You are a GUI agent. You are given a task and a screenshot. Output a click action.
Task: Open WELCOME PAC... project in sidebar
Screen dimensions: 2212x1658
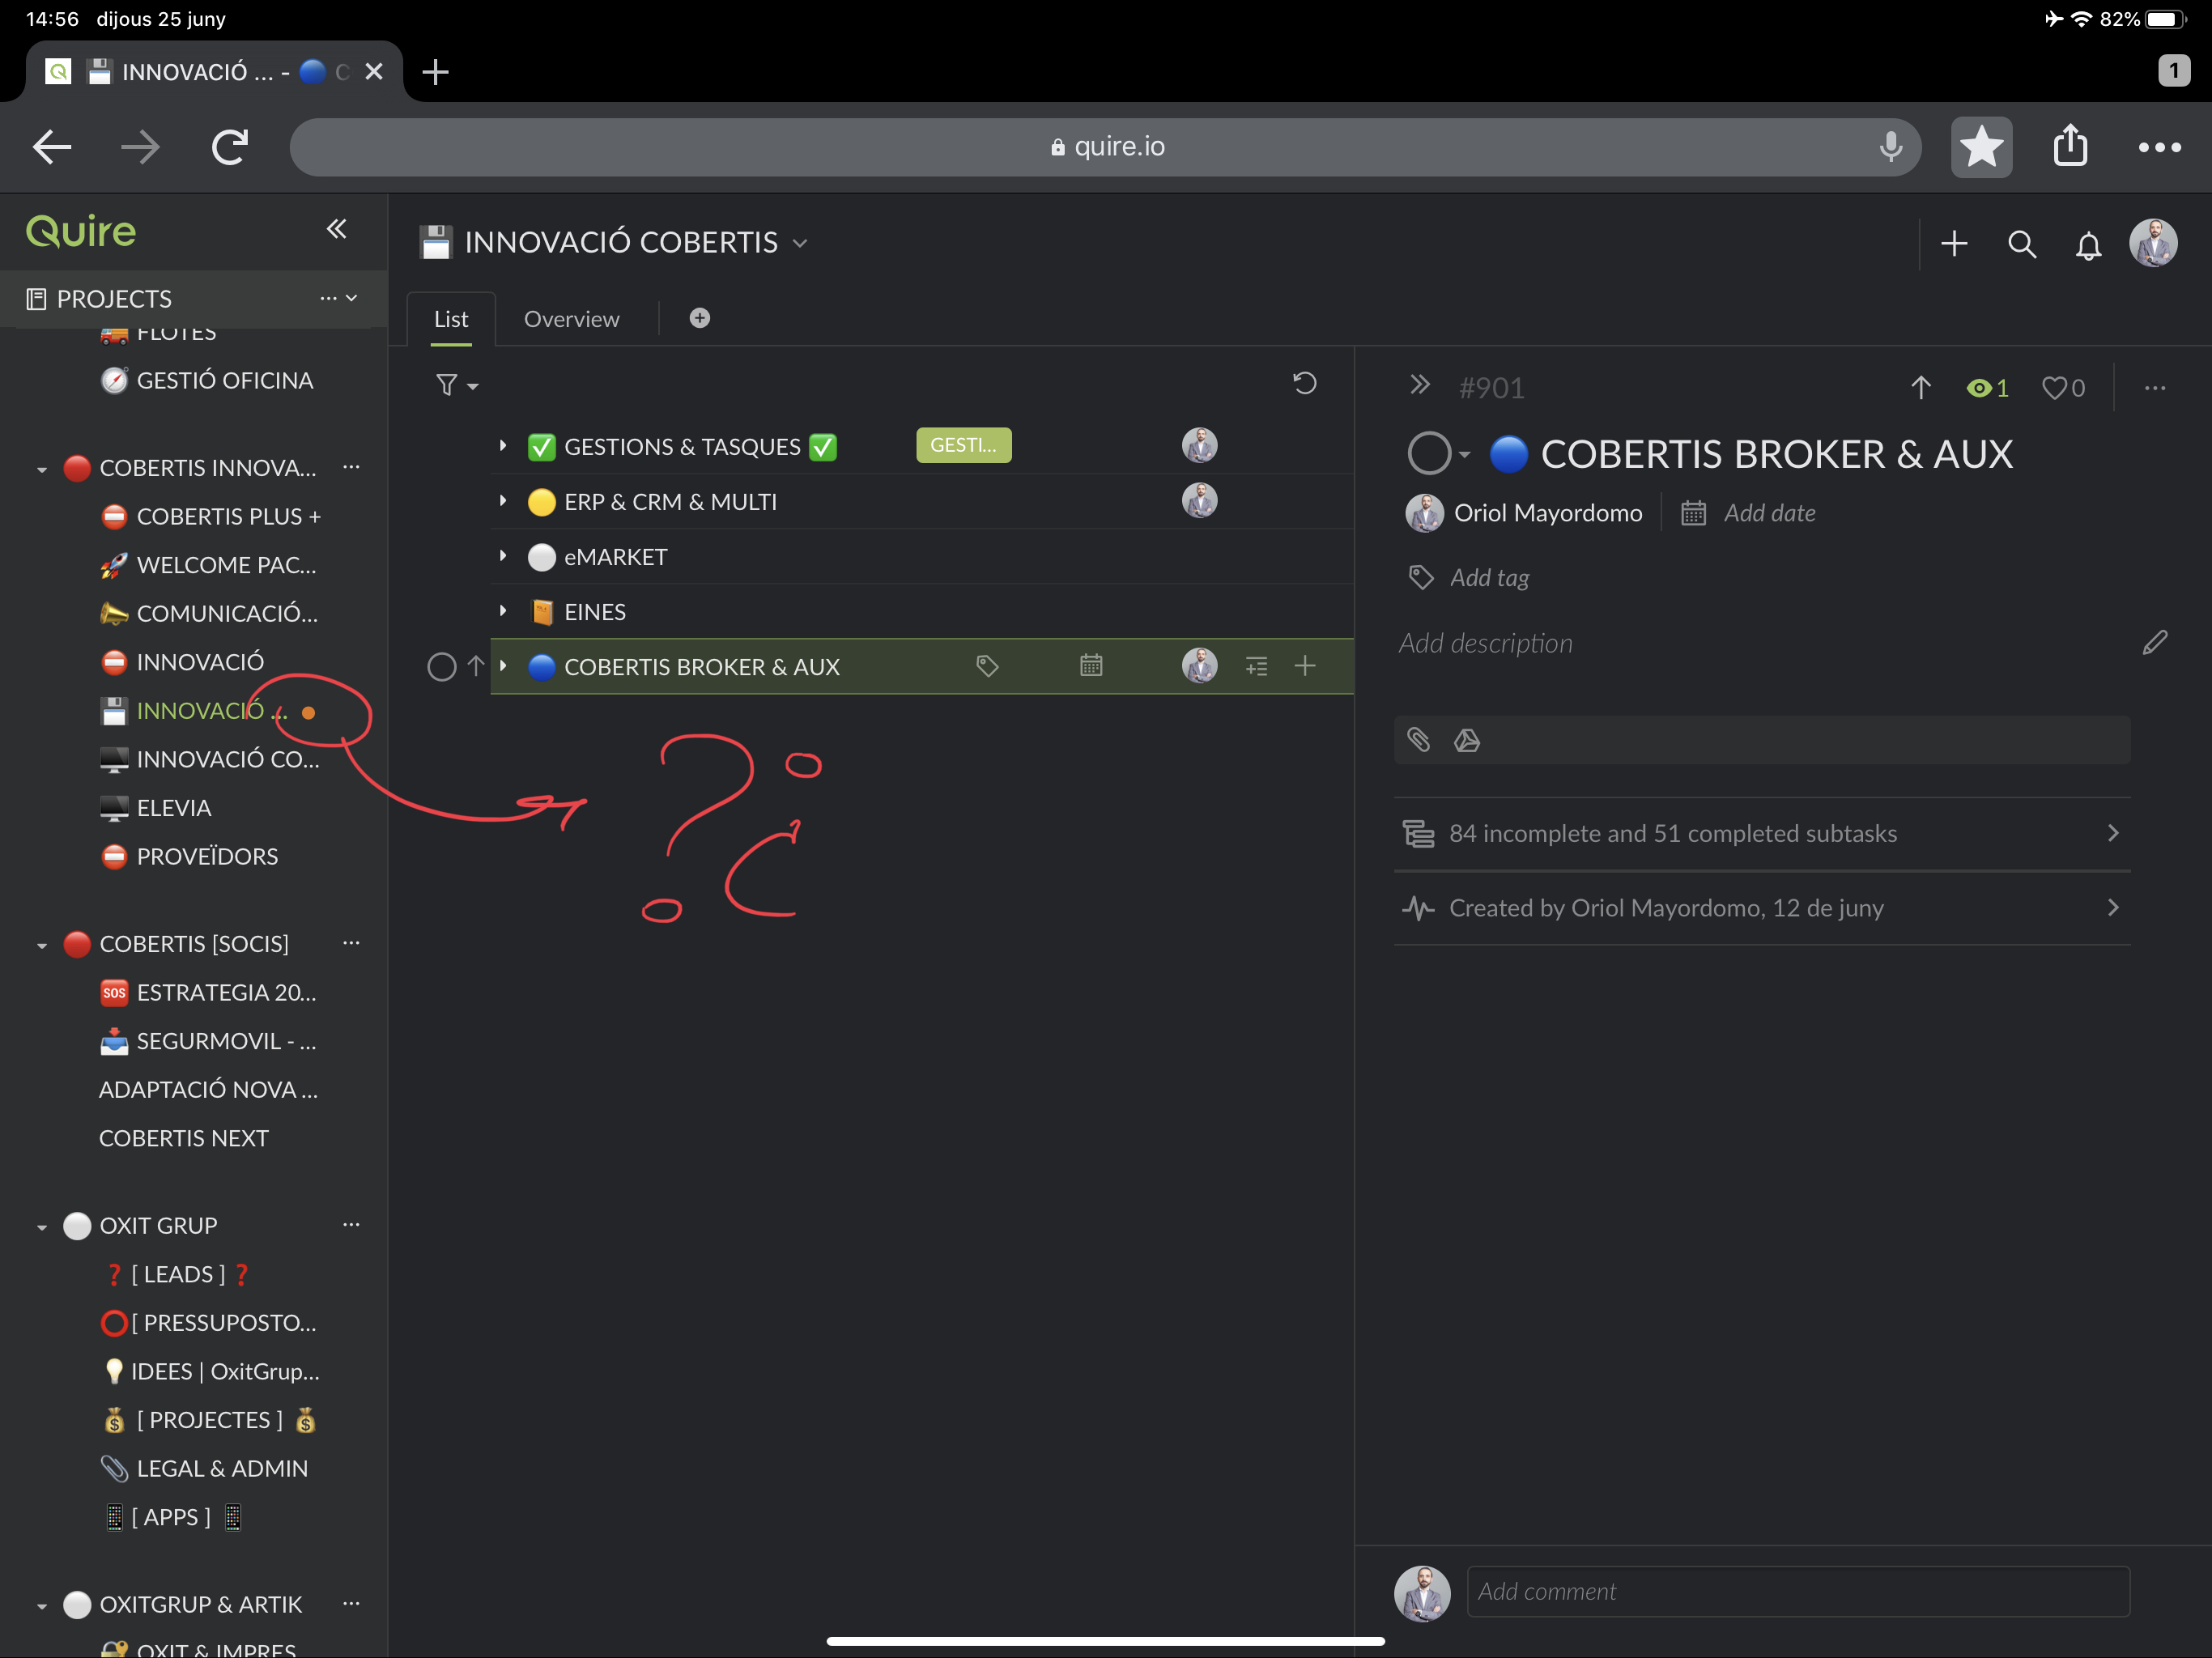click(208, 565)
